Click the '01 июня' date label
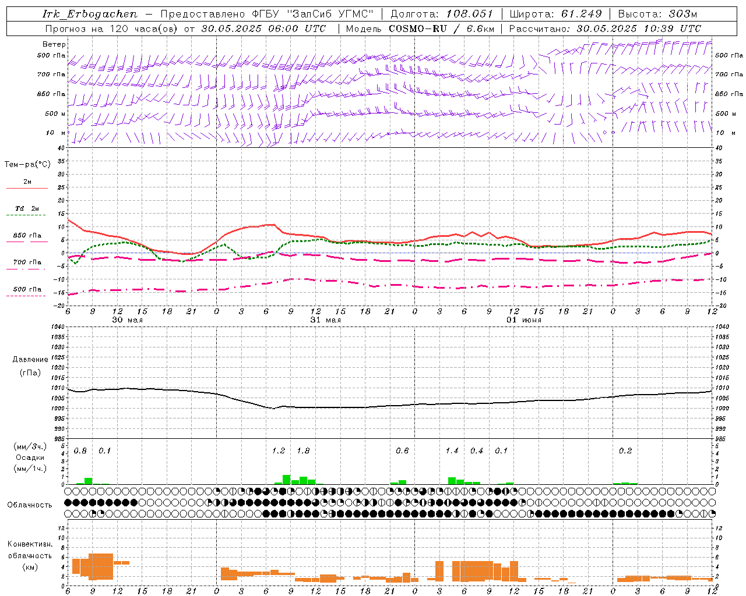The width and height of the screenshot is (746, 596). (523, 320)
